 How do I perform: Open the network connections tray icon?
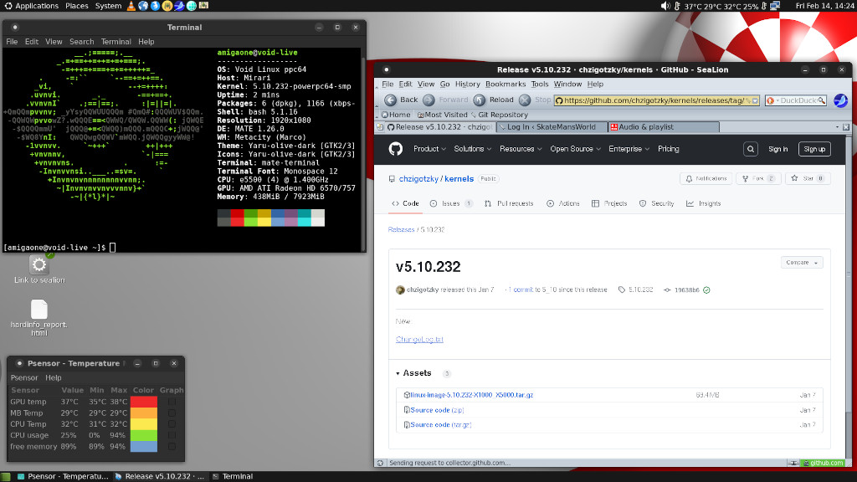click(775, 6)
